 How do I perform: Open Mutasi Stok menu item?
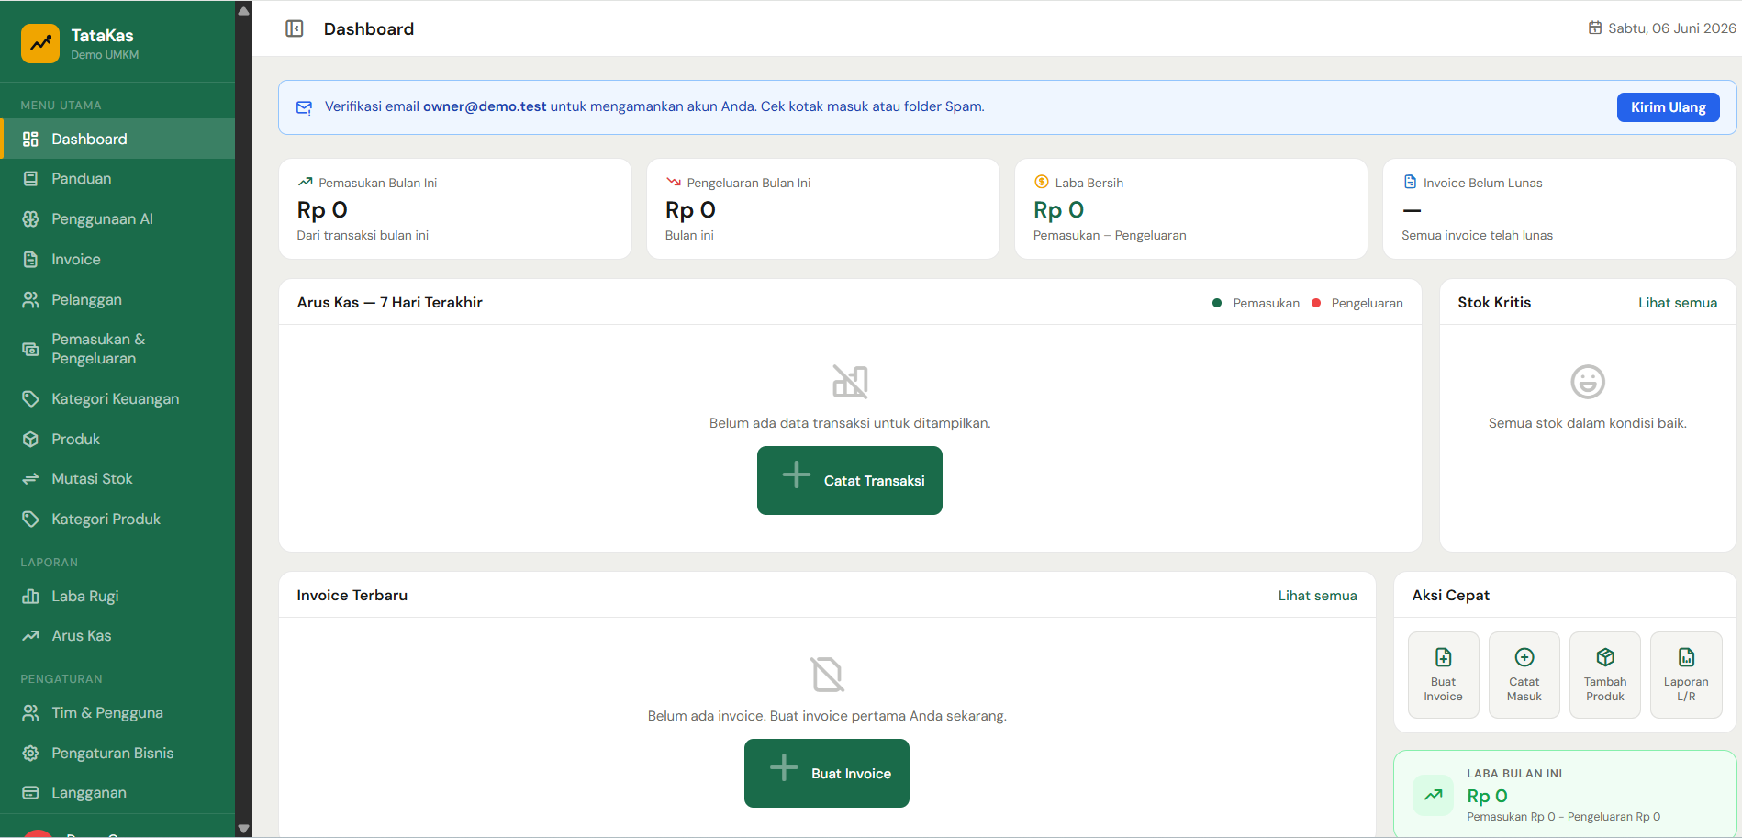(x=117, y=478)
